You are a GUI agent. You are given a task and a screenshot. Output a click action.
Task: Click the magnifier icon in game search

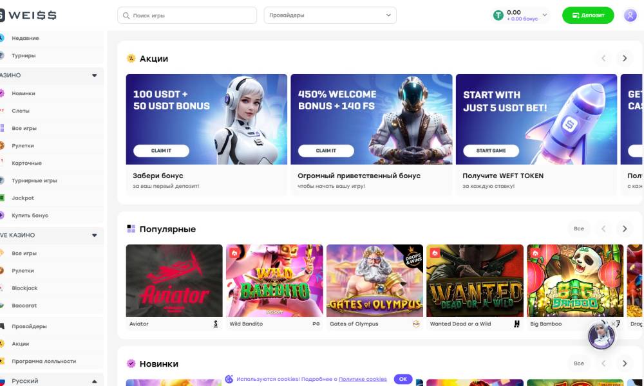click(126, 15)
